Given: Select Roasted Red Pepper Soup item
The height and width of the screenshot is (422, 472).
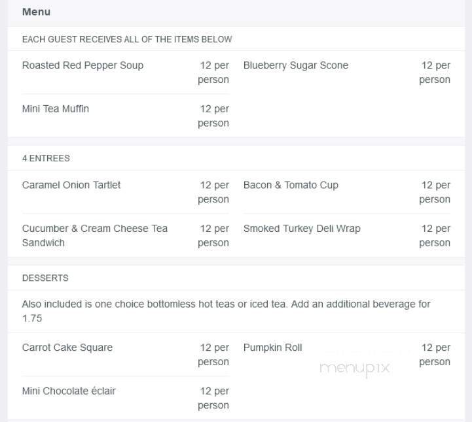Looking at the screenshot, I should tap(82, 65).
